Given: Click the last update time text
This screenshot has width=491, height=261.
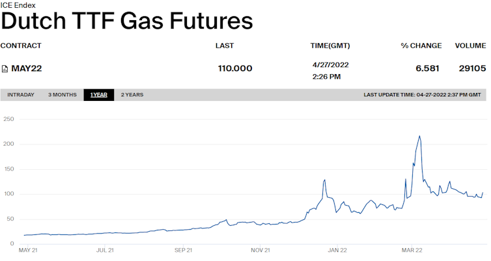Looking at the screenshot, I should click(422, 95).
